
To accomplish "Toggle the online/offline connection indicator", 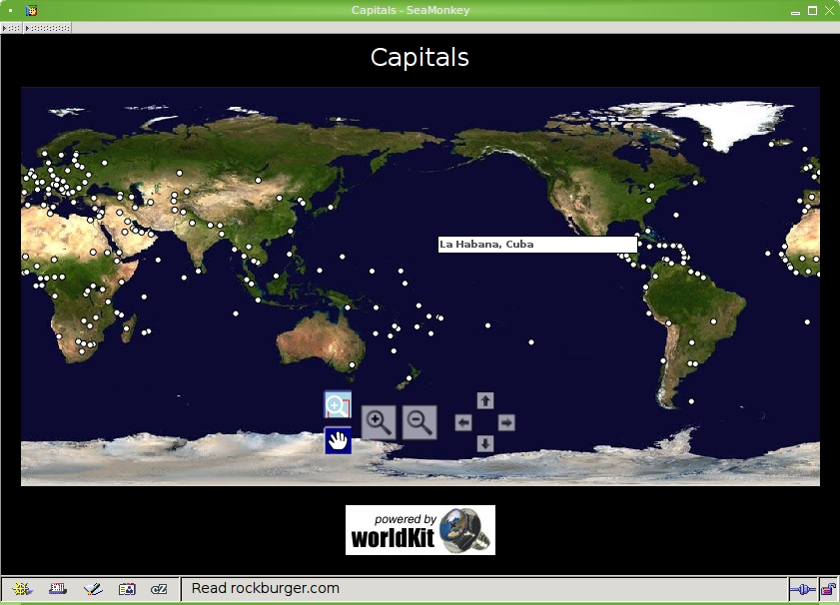I will pyautogui.click(x=802, y=589).
